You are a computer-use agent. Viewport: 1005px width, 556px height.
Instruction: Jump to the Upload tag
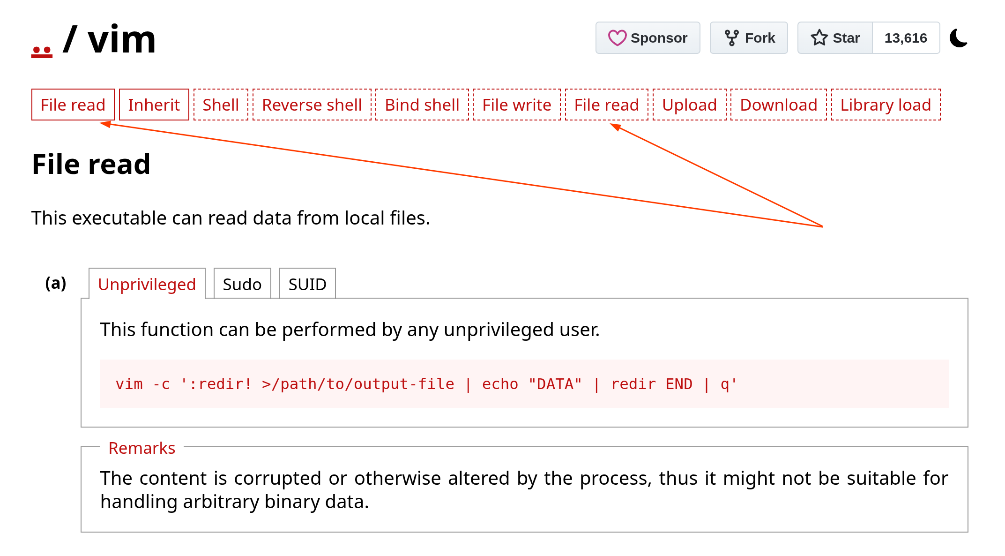coord(690,105)
